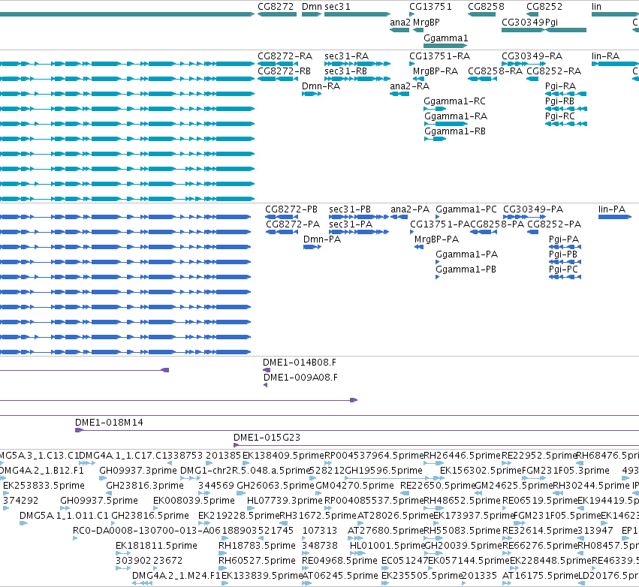The image size is (639, 587).
Task: Select transcript CG8272-RB
Action: coord(284,71)
